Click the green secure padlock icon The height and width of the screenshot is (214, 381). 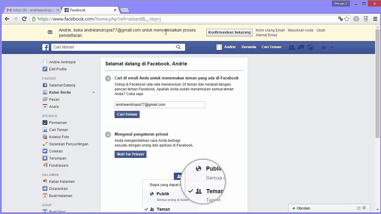pyautogui.click(x=34, y=19)
